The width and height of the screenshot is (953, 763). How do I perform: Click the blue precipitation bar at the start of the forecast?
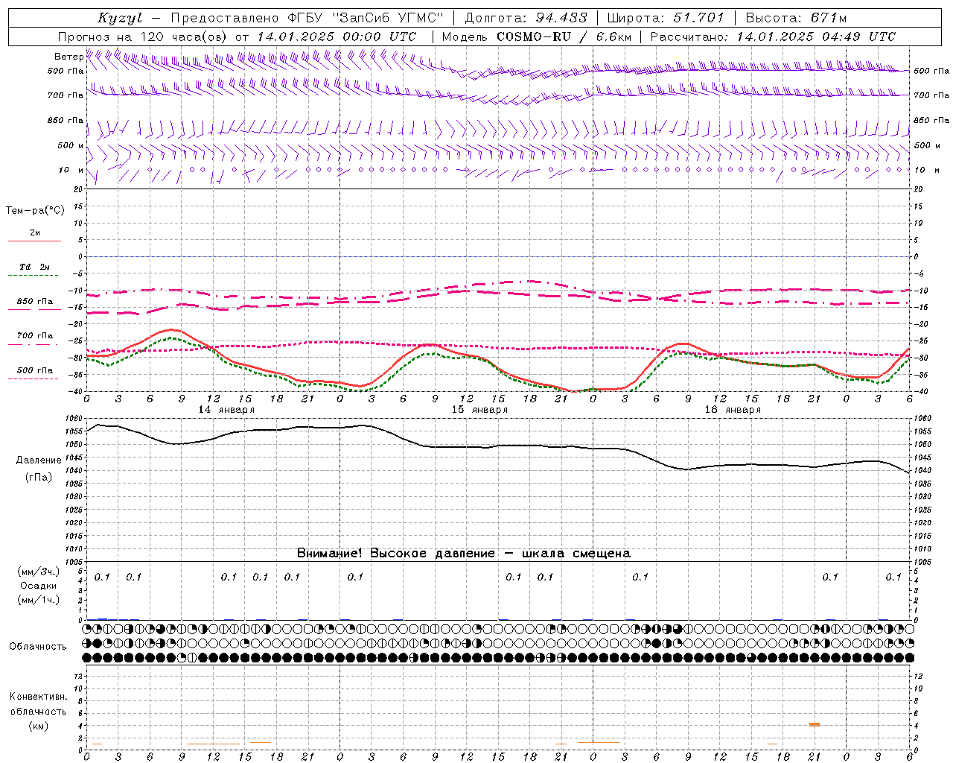[102, 618]
